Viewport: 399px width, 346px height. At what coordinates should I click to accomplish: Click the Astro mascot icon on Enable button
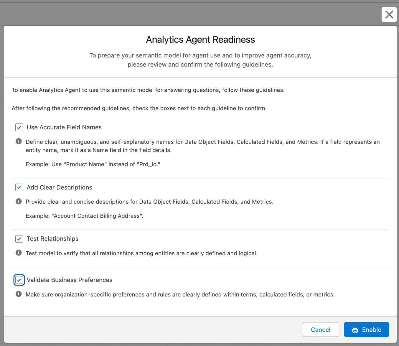[x=355, y=330]
